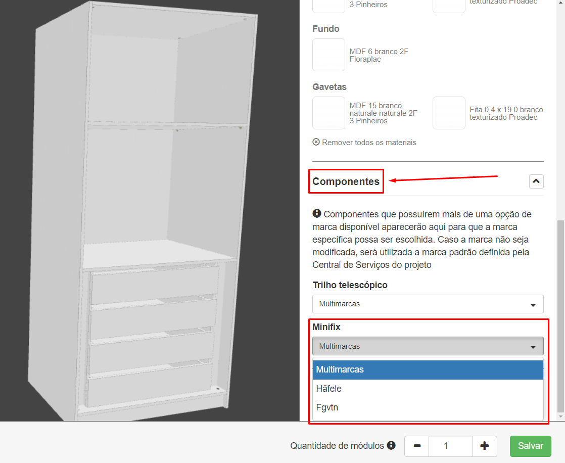Open the Trilho telescópico brand dropdown

[428, 304]
